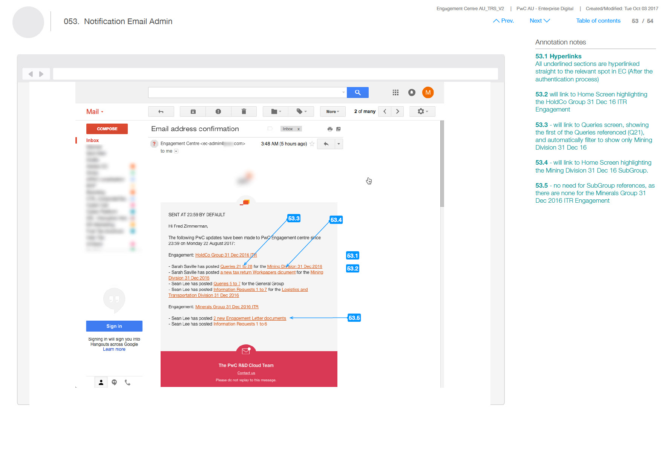Open the Information Requests 1 to 7 link
Viewport: 665px width, 451px height.
click(x=240, y=290)
